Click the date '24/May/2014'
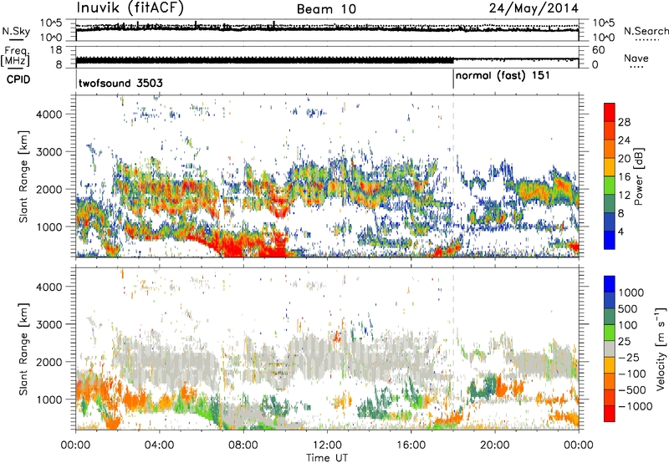669x463 pixels. 534,8
